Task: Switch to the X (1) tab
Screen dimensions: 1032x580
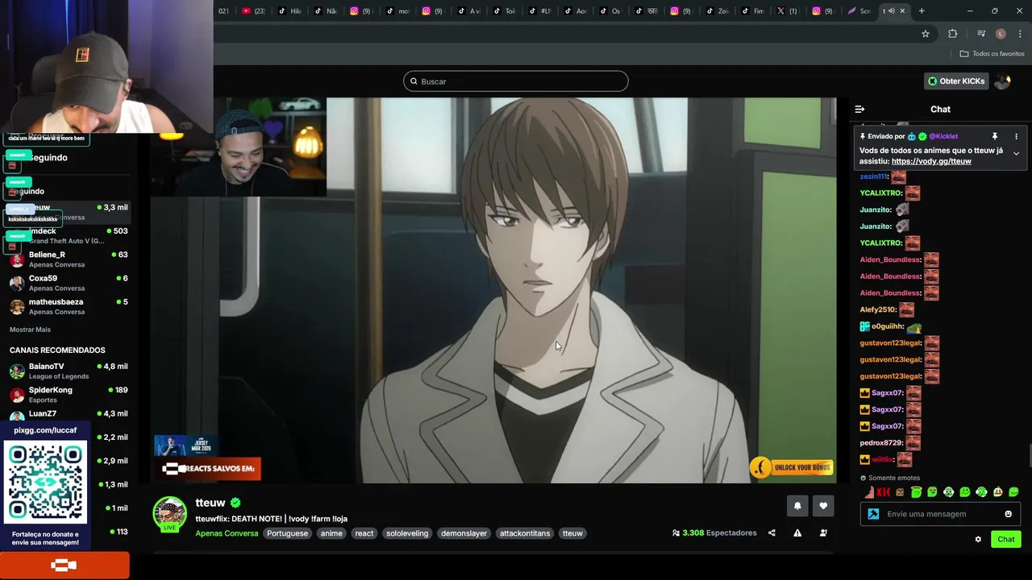Action: click(x=787, y=11)
